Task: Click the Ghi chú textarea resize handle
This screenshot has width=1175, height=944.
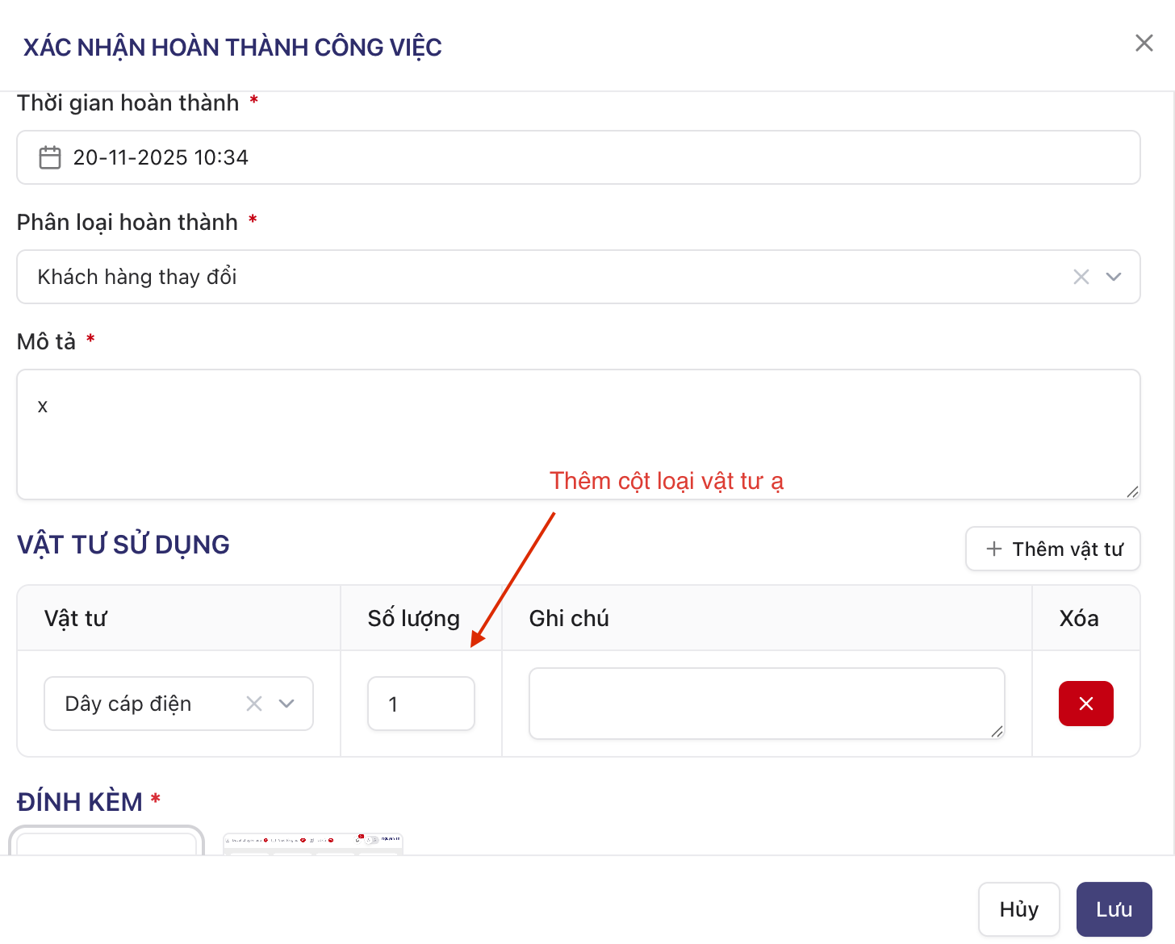Action: coord(997,731)
